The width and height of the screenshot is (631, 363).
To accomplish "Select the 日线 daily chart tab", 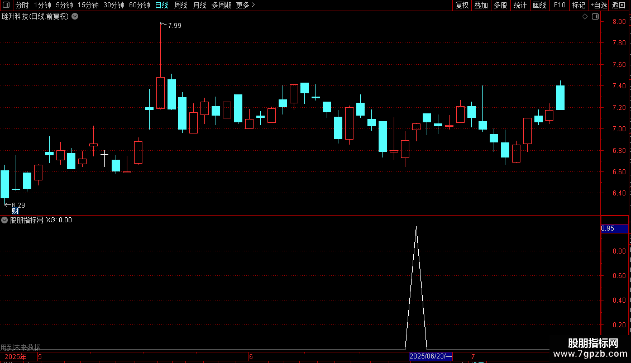I will point(162,5).
